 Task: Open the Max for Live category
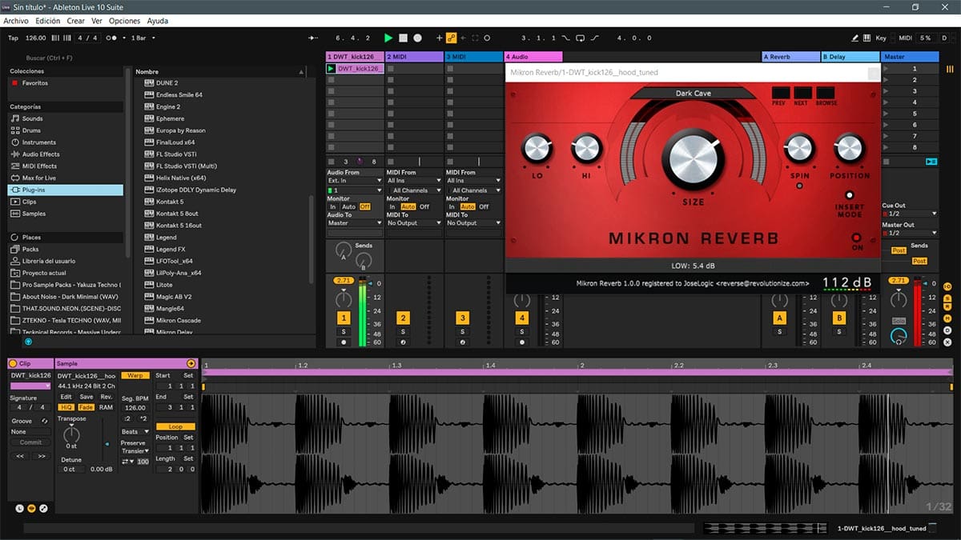(39, 178)
